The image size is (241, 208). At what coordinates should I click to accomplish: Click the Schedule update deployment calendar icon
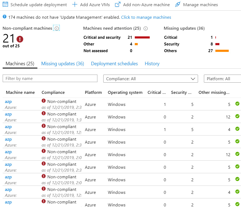(x=5, y=5)
